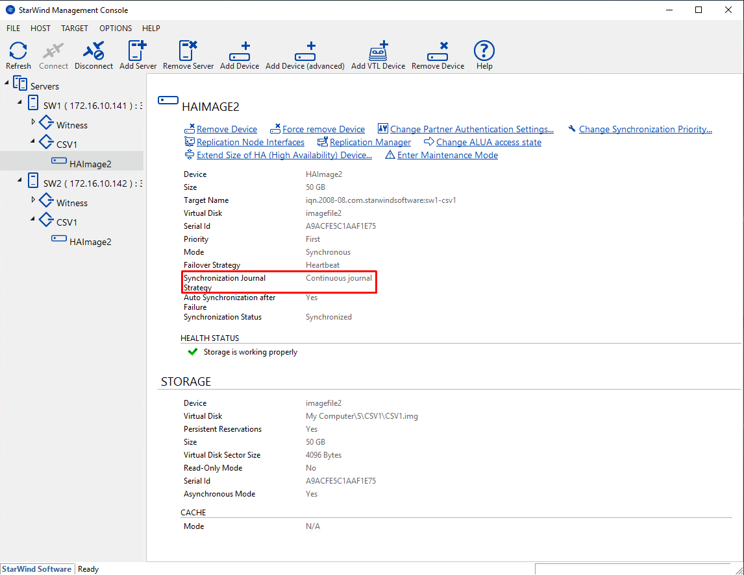
Task: Select the Servers root label
Action: click(45, 86)
